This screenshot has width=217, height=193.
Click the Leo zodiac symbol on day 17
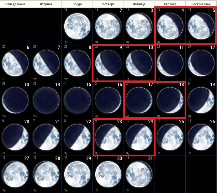pos(128,116)
